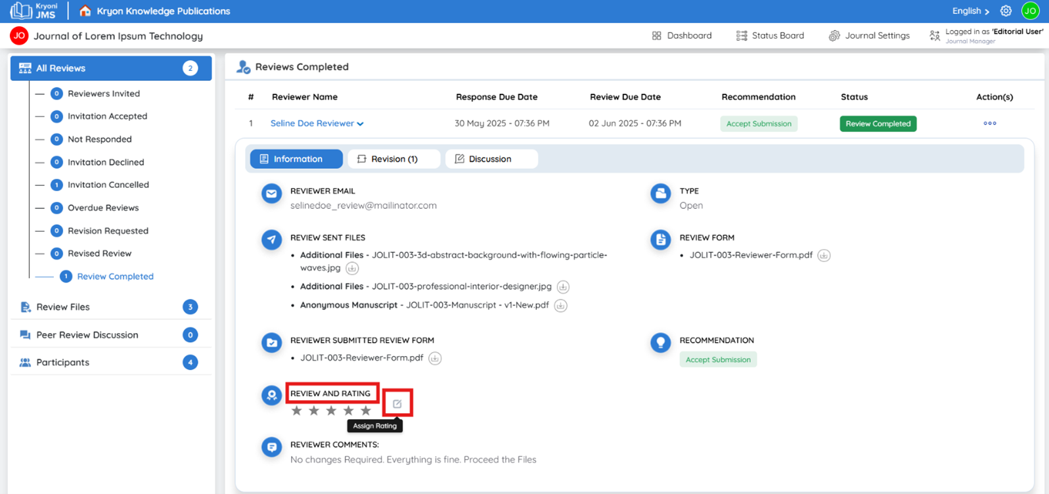Click the Reviewer Submitted Review Form icon
Screen dimensions: 1049x494
271,343
